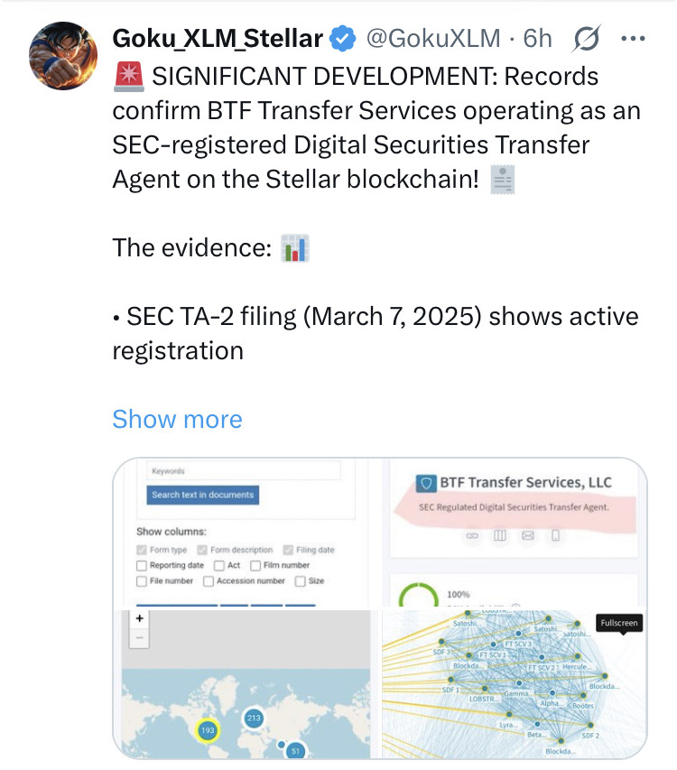Select the 193 cluster marker on the map
677x770 pixels.
pyautogui.click(x=209, y=729)
